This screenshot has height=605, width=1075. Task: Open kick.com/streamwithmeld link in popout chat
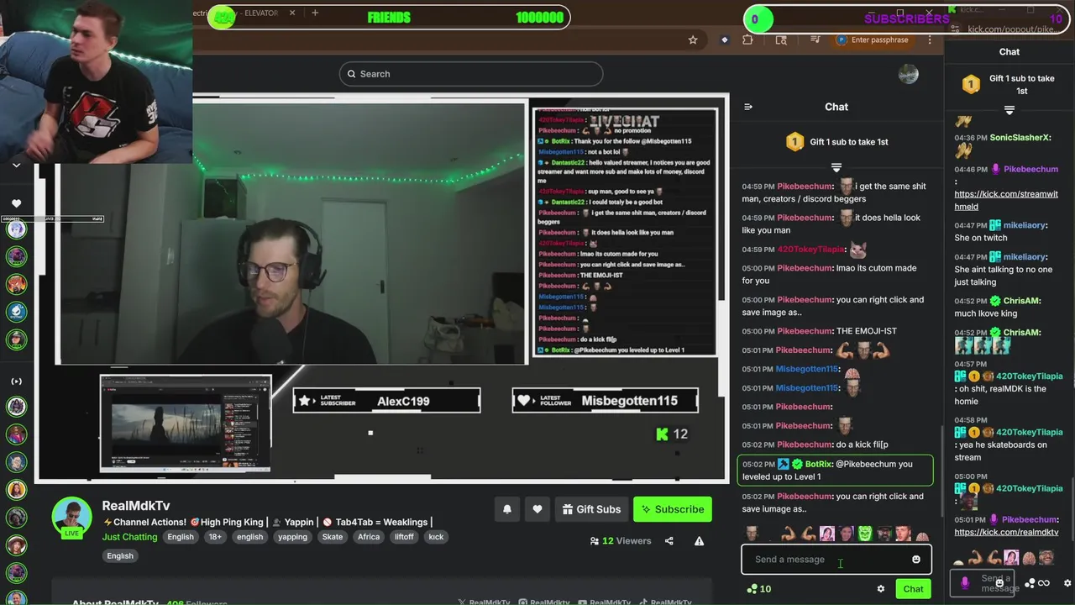1006,200
